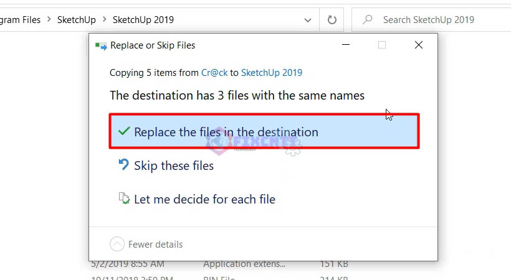Refresh the SketchUp 2019 folder view
This screenshot has height=280, width=511.
pyautogui.click(x=332, y=20)
